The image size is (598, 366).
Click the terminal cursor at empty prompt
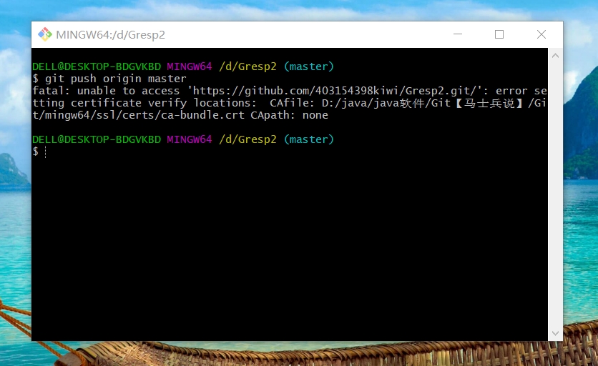45,152
